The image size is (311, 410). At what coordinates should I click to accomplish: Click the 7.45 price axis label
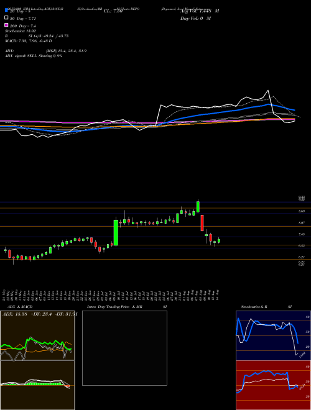(301, 234)
